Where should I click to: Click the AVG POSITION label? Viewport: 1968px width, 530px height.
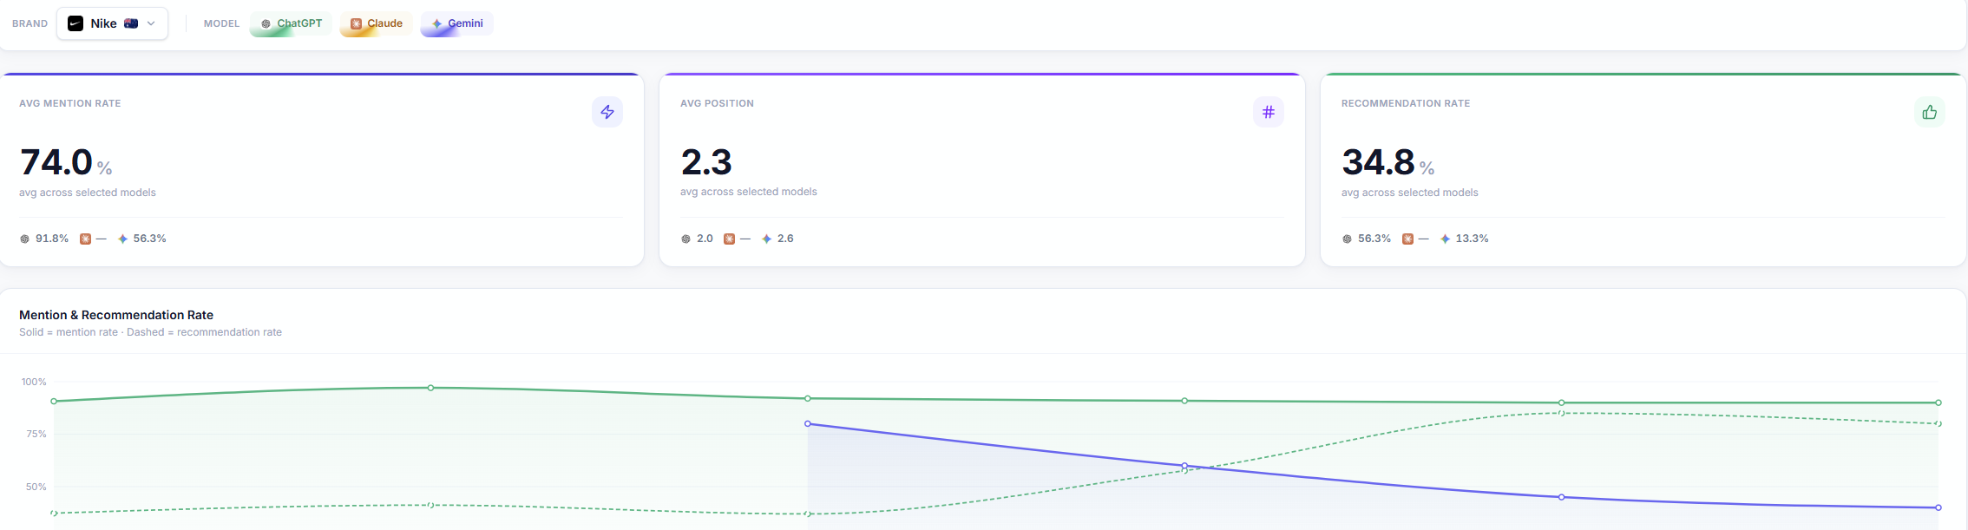coord(717,103)
